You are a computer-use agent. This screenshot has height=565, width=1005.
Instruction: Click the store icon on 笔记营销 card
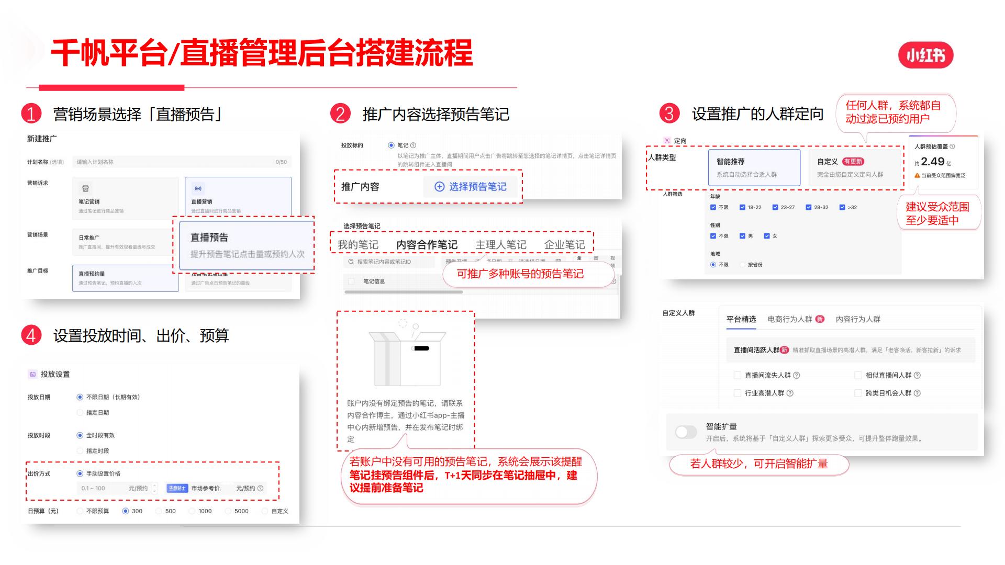point(85,188)
